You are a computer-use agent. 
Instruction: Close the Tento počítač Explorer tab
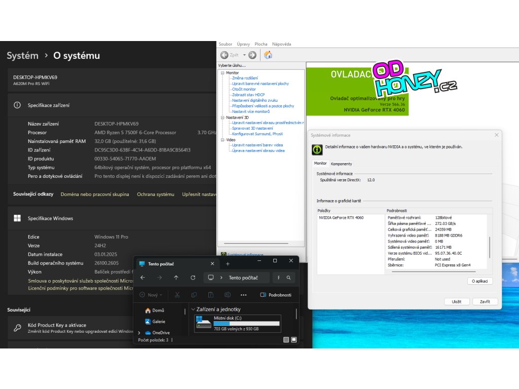(212, 263)
